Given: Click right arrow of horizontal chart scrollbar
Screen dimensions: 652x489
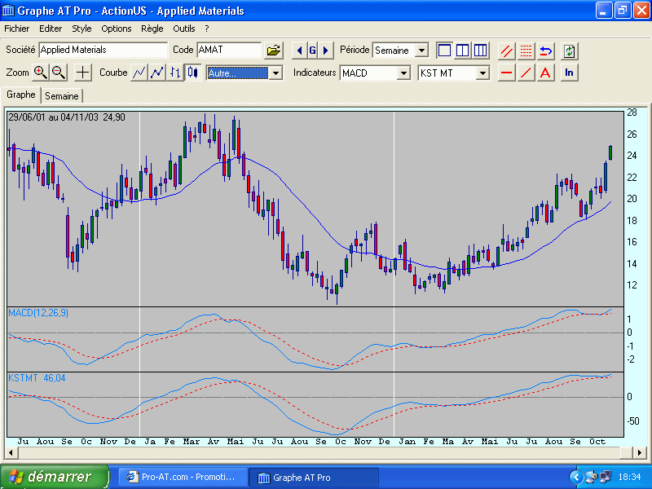Looking at the screenshot, I should [641, 452].
